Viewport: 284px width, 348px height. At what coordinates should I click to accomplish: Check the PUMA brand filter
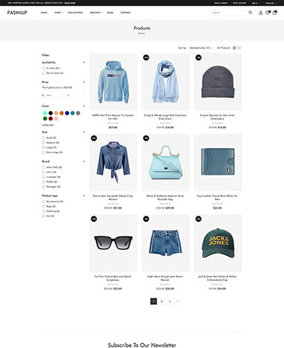(x=44, y=182)
